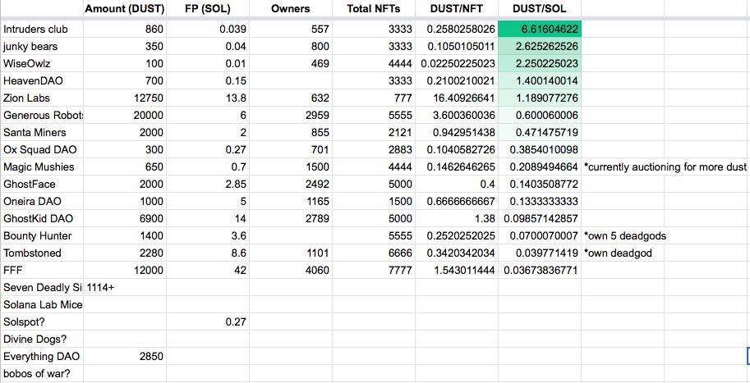
Task: Click the Seven Deadly Si row label
Action: 42,287
